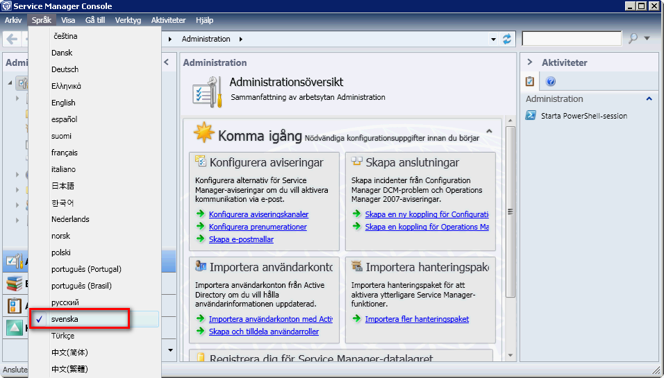This screenshot has height=378, width=664.
Task: Click the Importera användarkonton card icon
Action: [200, 266]
